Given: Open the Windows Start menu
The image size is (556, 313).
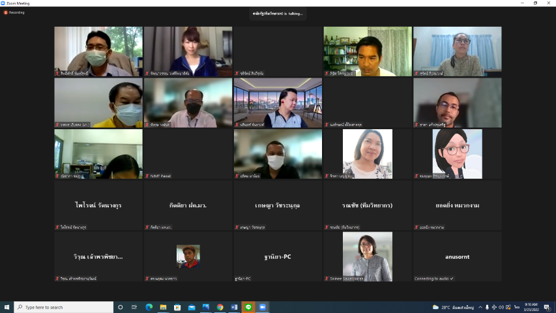Looking at the screenshot, I should coord(7,307).
